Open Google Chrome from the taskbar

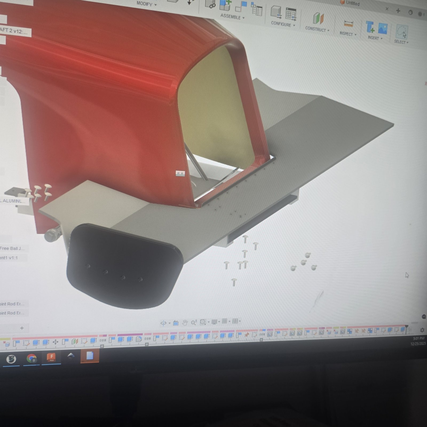coord(32,359)
